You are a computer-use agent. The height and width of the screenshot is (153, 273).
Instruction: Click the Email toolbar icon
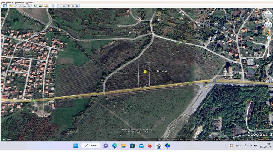(60, 6)
